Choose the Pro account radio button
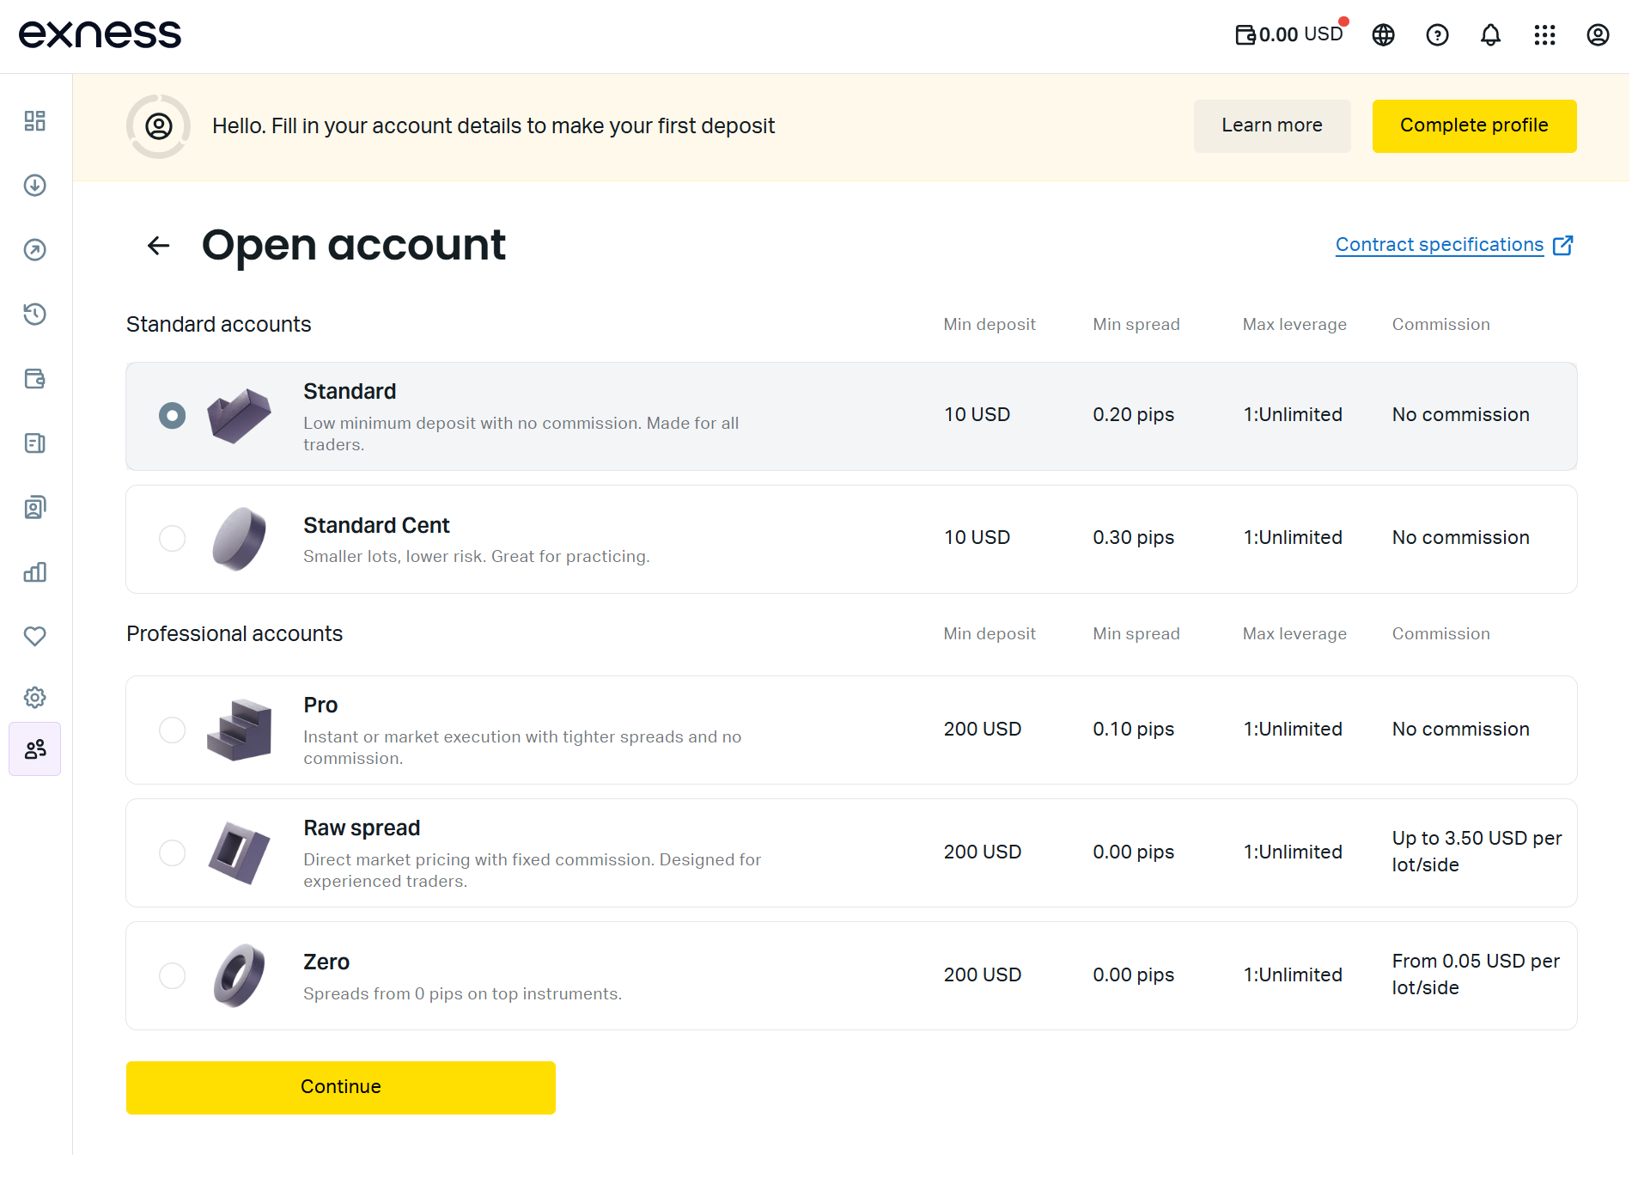 point(173,730)
